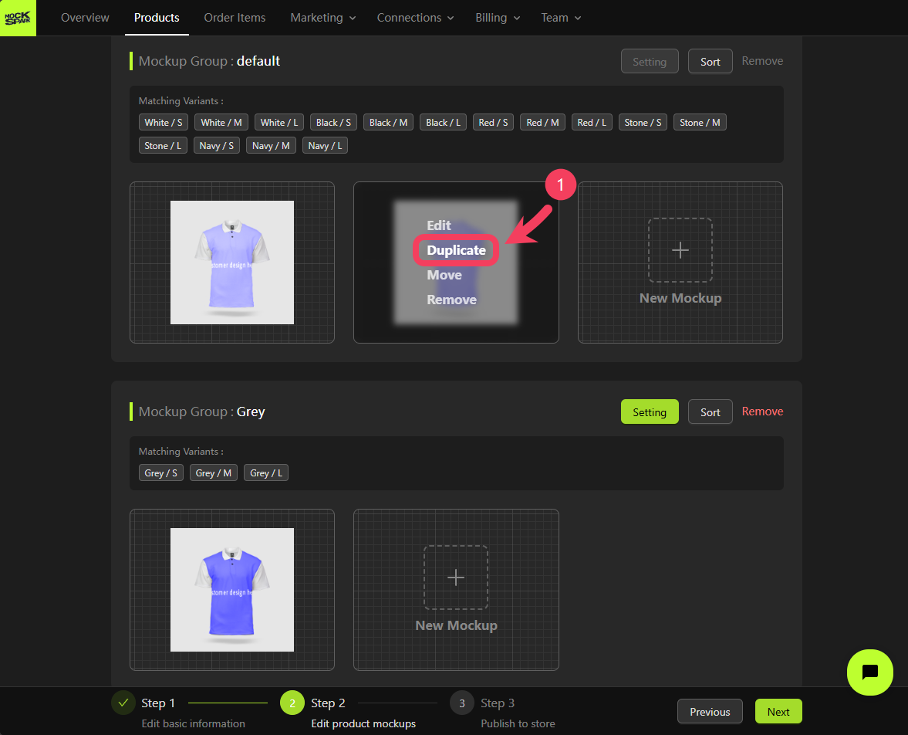Click the MockSpark logo icon
This screenshot has height=735, width=908.
pos(18,18)
